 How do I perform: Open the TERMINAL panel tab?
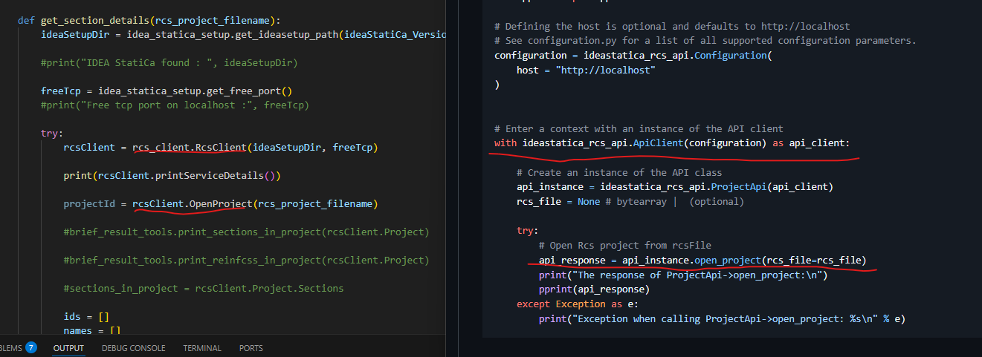pos(202,348)
